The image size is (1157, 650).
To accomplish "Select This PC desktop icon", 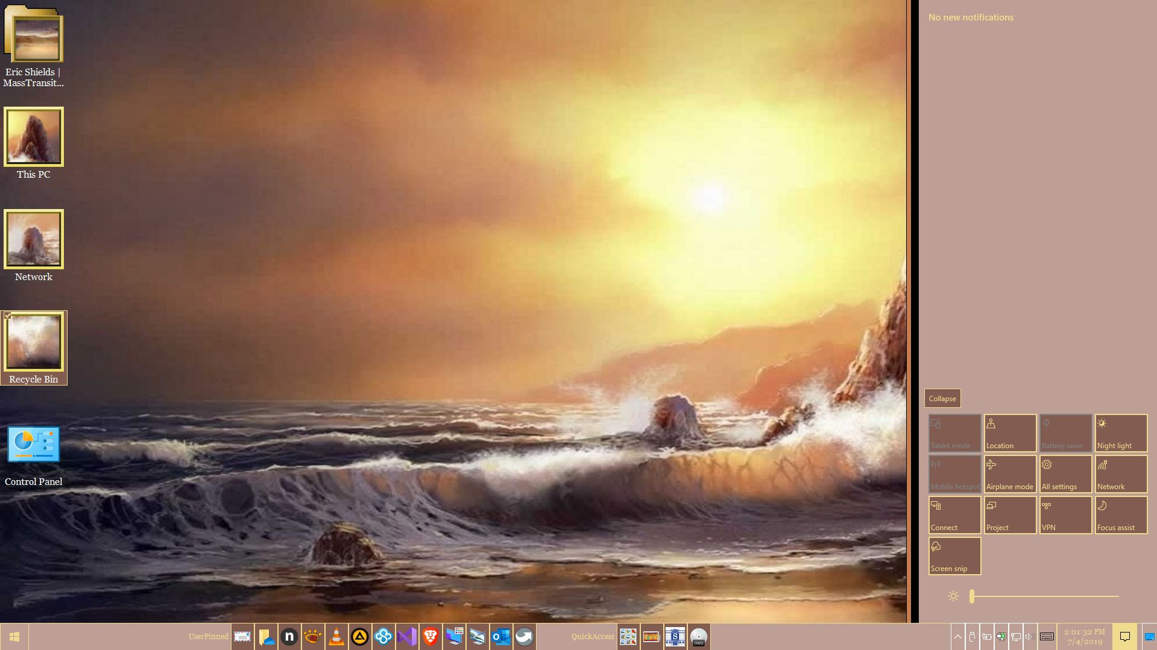I will click(x=34, y=143).
